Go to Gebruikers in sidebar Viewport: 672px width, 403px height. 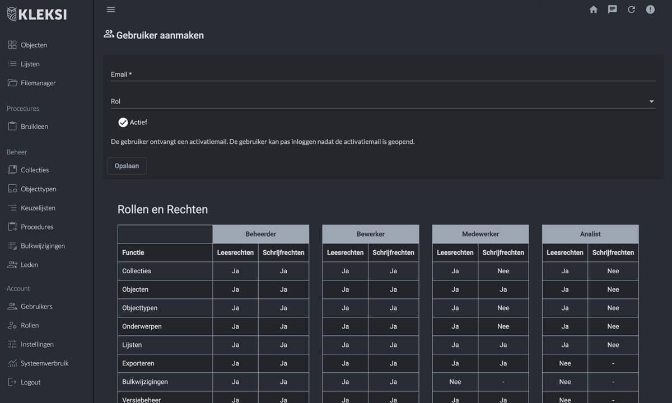point(36,307)
